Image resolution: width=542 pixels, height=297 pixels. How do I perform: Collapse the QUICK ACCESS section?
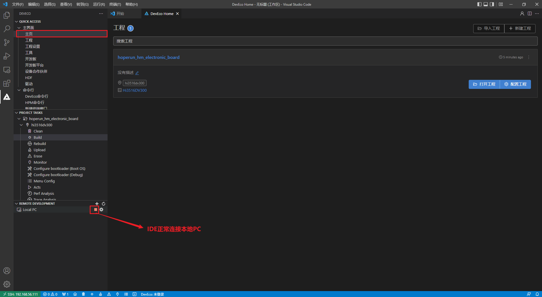pos(16,22)
